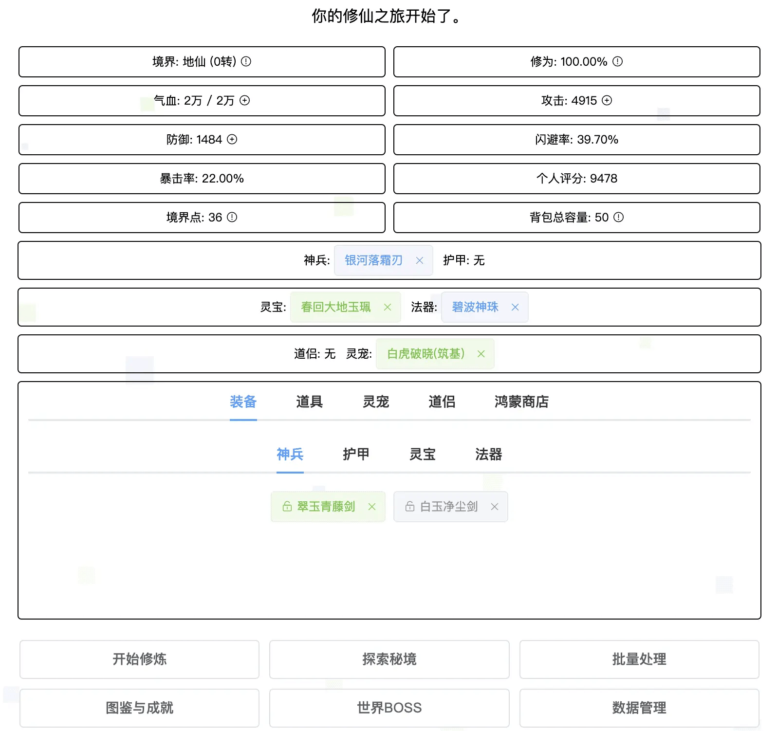Switch to the 道具 tab
Screen dimensions: 777x731
310,402
